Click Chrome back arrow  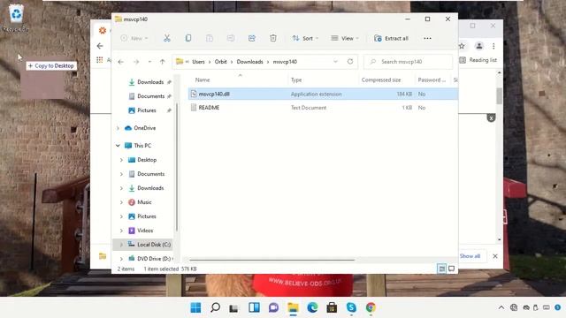[100, 46]
